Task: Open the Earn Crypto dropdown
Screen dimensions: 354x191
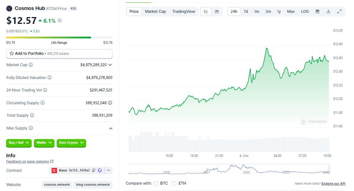Action: pos(71,143)
